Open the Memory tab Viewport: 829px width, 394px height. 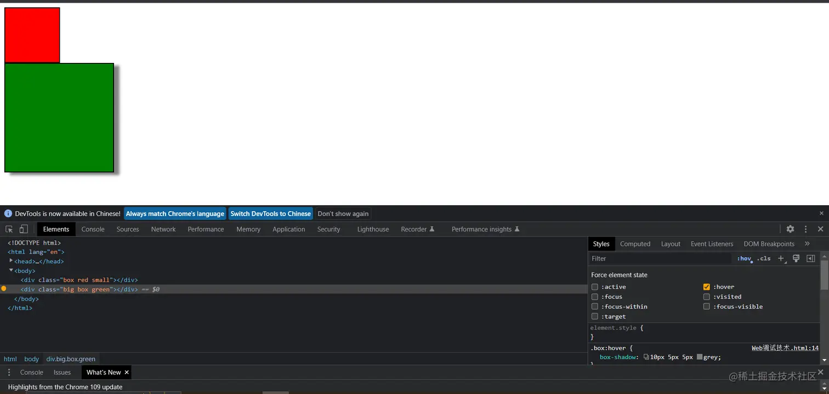(x=248, y=229)
